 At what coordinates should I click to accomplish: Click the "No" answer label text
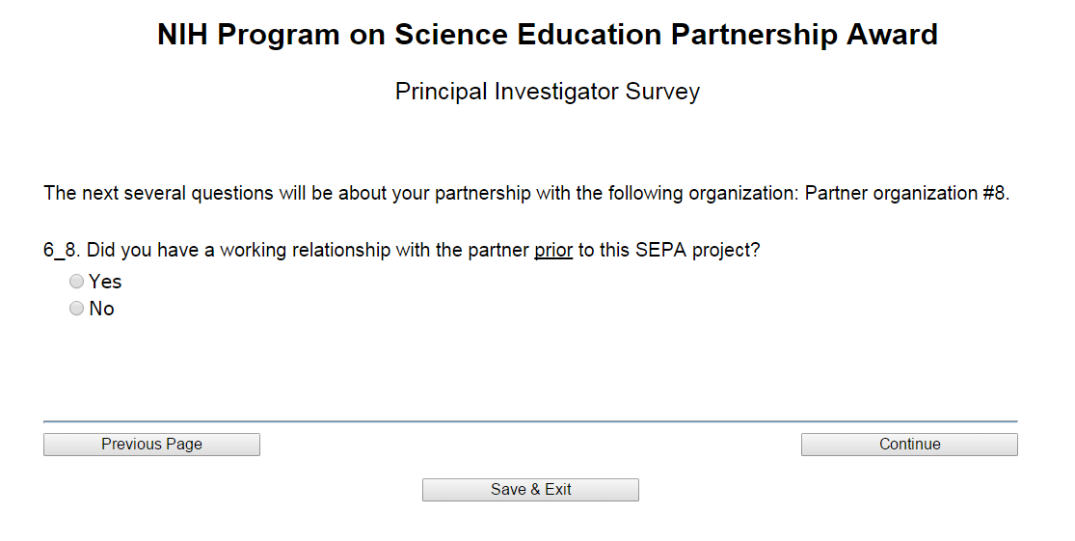point(101,310)
